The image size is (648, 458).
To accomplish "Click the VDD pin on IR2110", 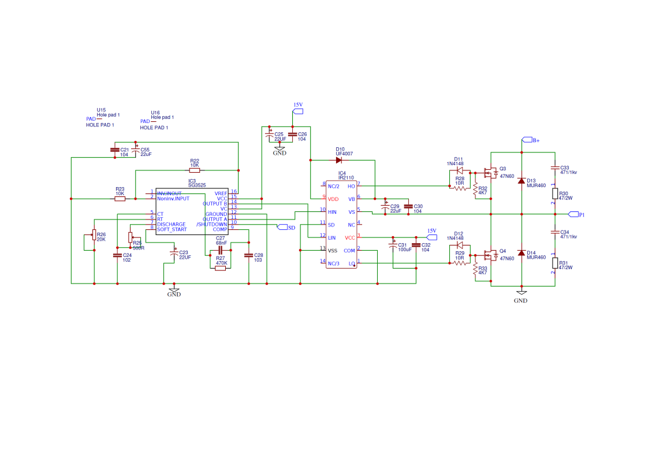I will (x=330, y=199).
